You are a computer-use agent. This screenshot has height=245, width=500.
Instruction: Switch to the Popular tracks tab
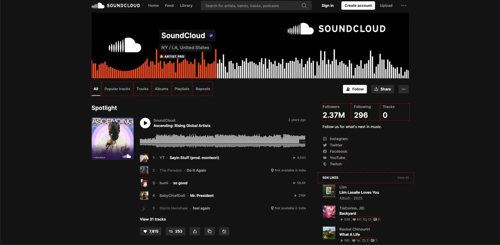click(117, 89)
